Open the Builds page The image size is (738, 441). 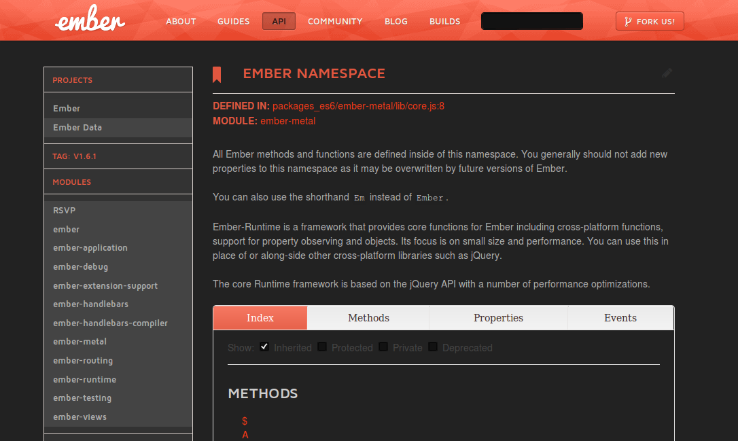445,22
